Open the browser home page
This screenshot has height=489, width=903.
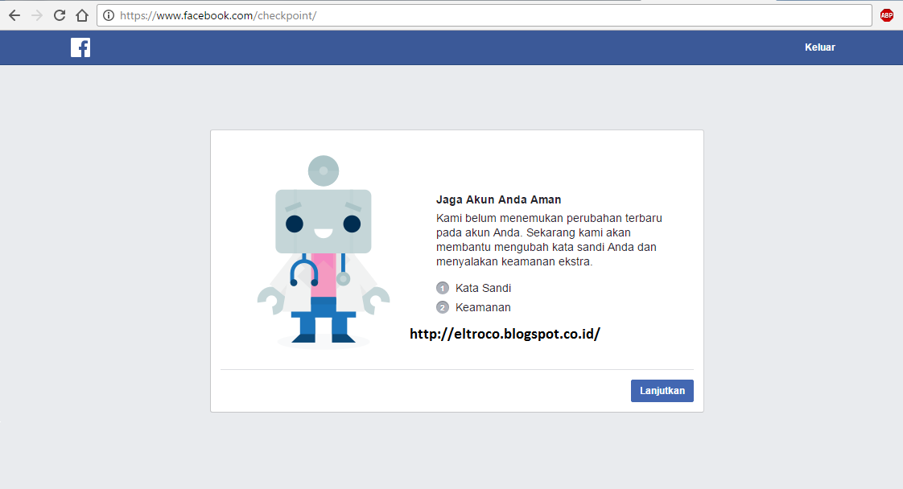tap(82, 15)
